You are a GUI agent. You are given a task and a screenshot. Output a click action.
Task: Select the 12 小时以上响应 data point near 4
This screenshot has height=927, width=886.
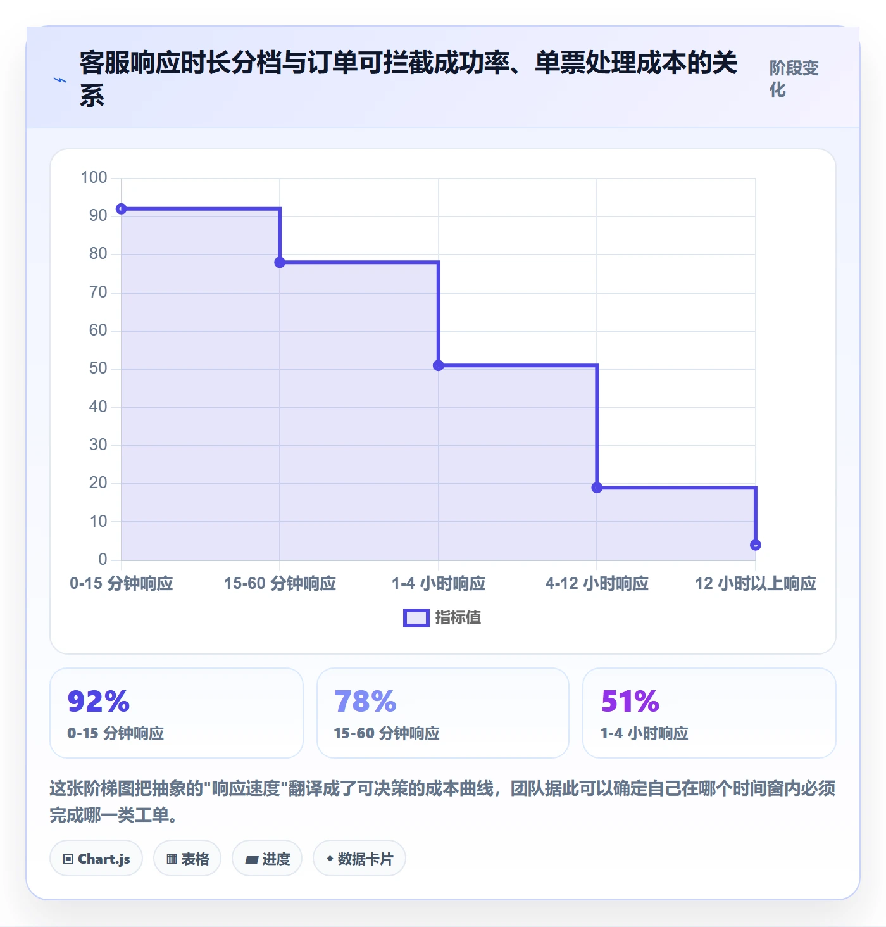pyautogui.click(x=756, y=545)
